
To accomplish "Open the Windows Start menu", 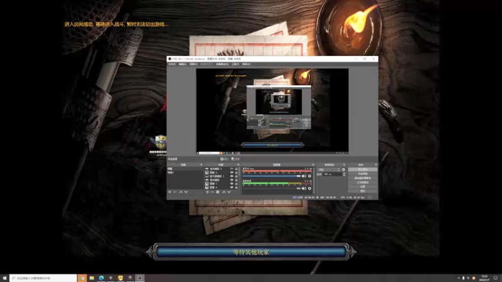I will point(4,278).
